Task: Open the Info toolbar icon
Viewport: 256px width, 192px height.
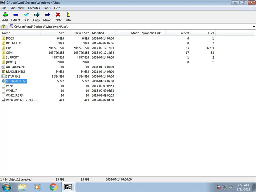Action: tap(68, 14)
